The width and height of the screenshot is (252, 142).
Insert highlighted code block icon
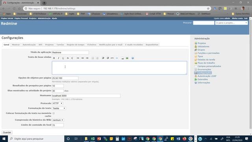point(117,58)
